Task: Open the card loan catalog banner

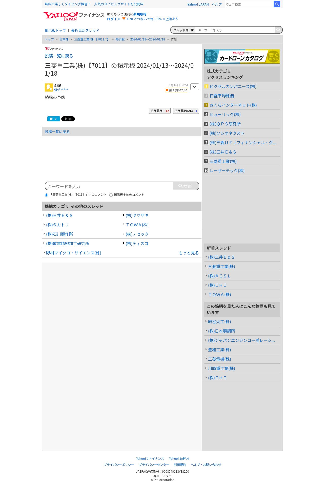Action: click(242, 56)
